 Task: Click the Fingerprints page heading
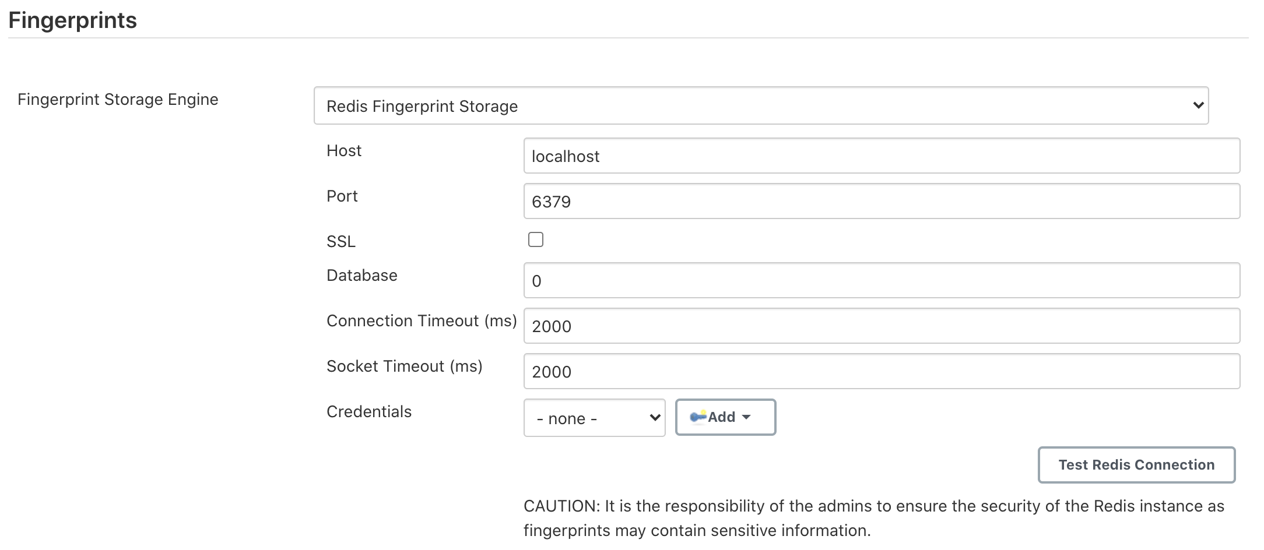72,20
